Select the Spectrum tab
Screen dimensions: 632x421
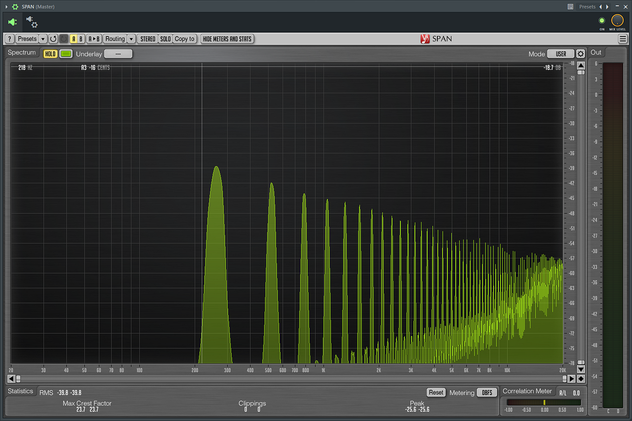[22, 52]
